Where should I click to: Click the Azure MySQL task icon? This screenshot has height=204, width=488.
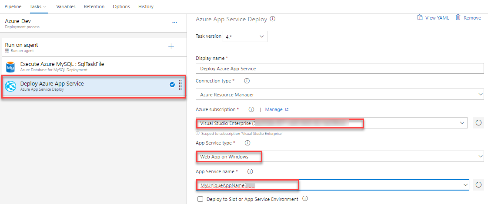pyautogui.click(x=10, y=67)
